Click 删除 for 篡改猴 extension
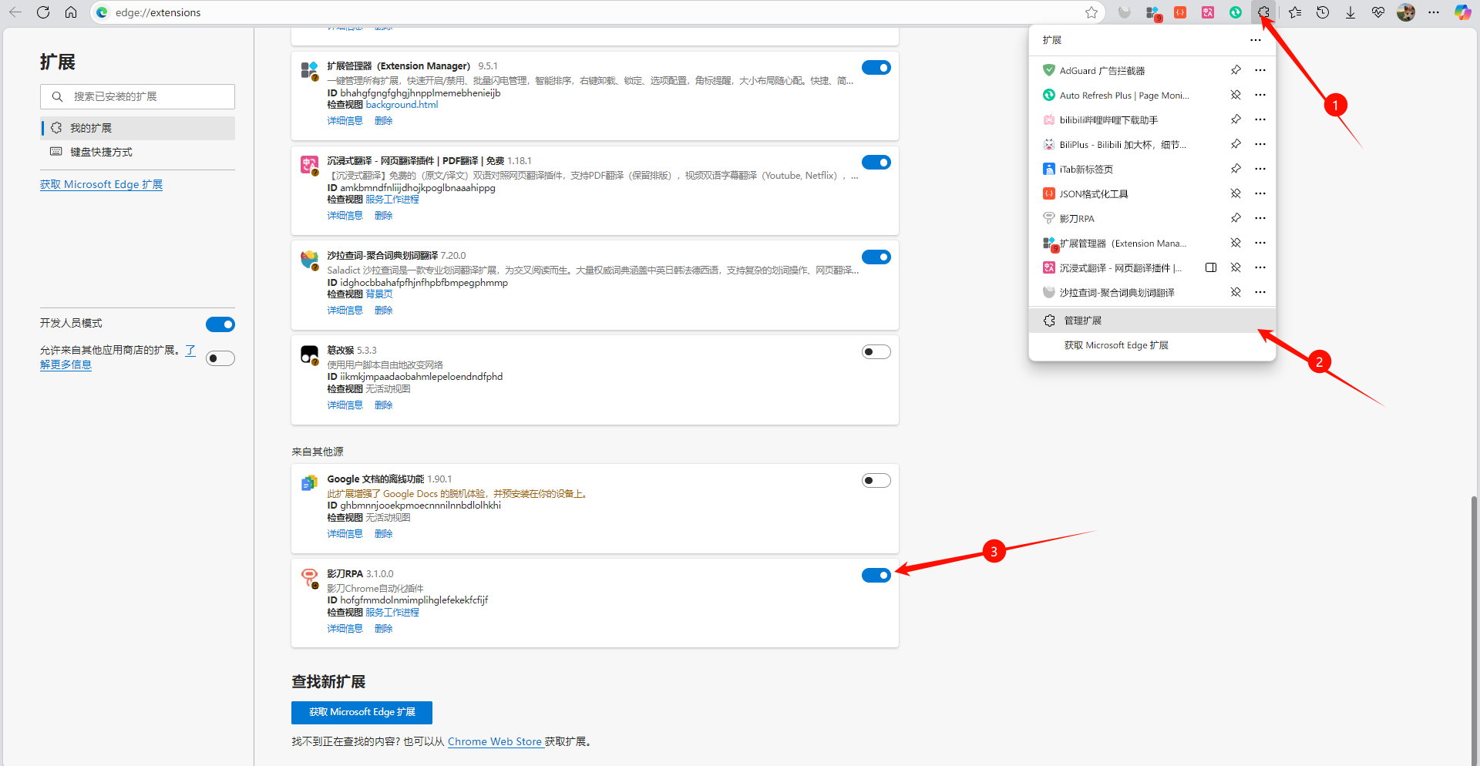Screen dimensions: 1480x766 [x=384, y=405]
